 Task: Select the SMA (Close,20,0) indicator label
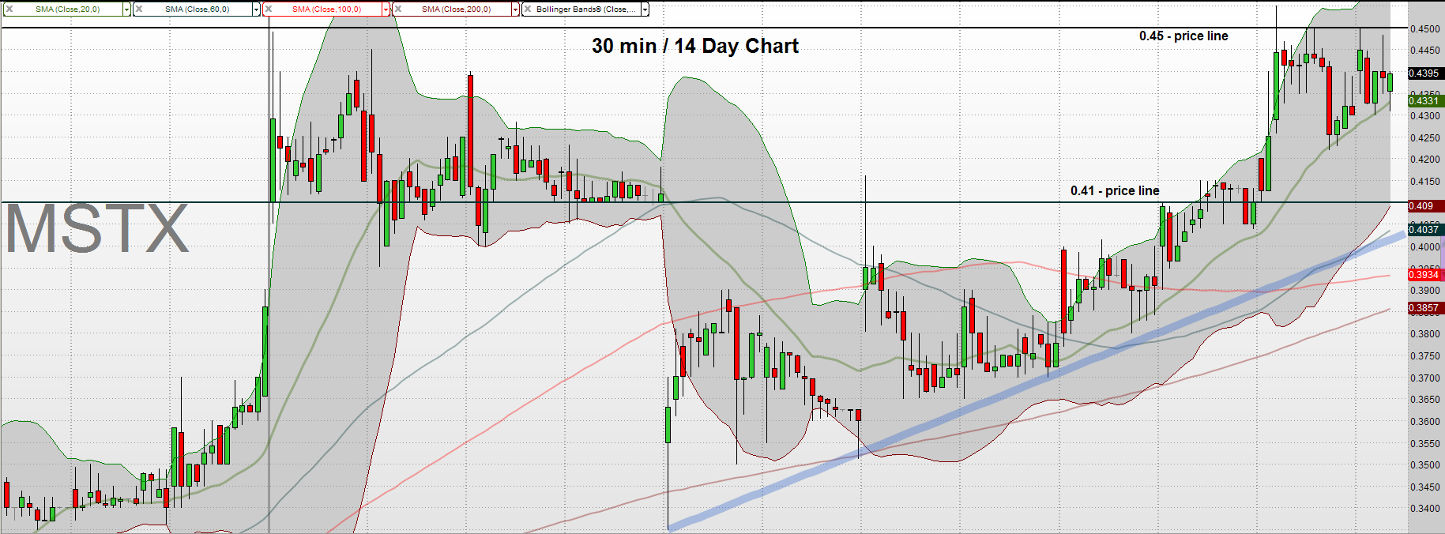[x=67, y=9]
